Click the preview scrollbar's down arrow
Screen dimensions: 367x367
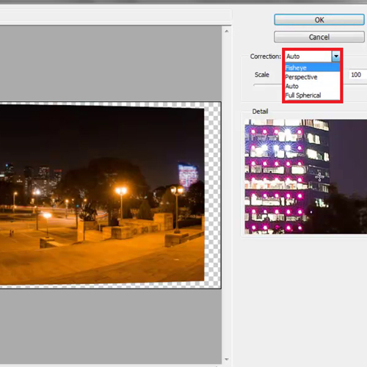coord(227,359)
